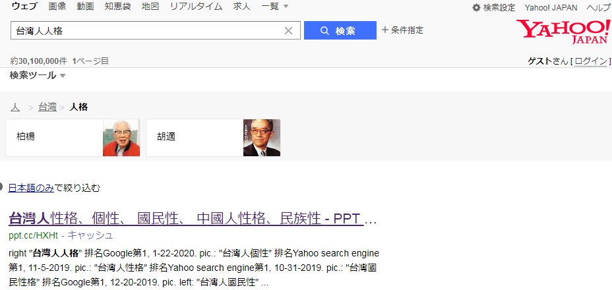
Task: Expand the 一覧 dropdown menu
Action: coord(275,7)
